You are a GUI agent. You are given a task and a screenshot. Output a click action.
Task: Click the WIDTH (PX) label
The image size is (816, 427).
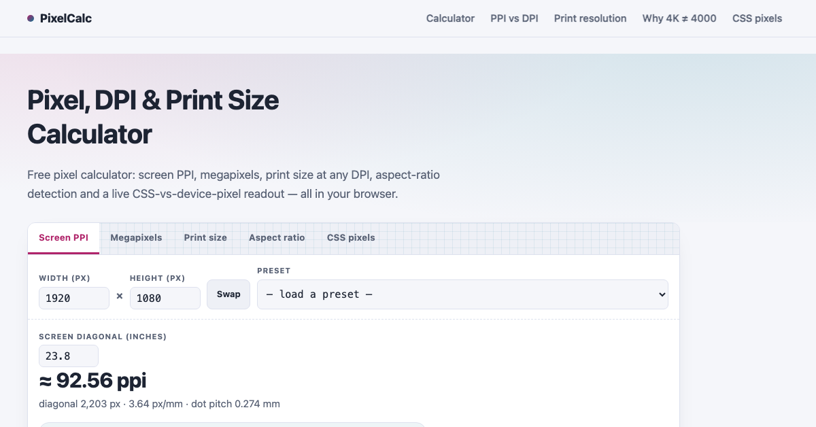(65, 278)
